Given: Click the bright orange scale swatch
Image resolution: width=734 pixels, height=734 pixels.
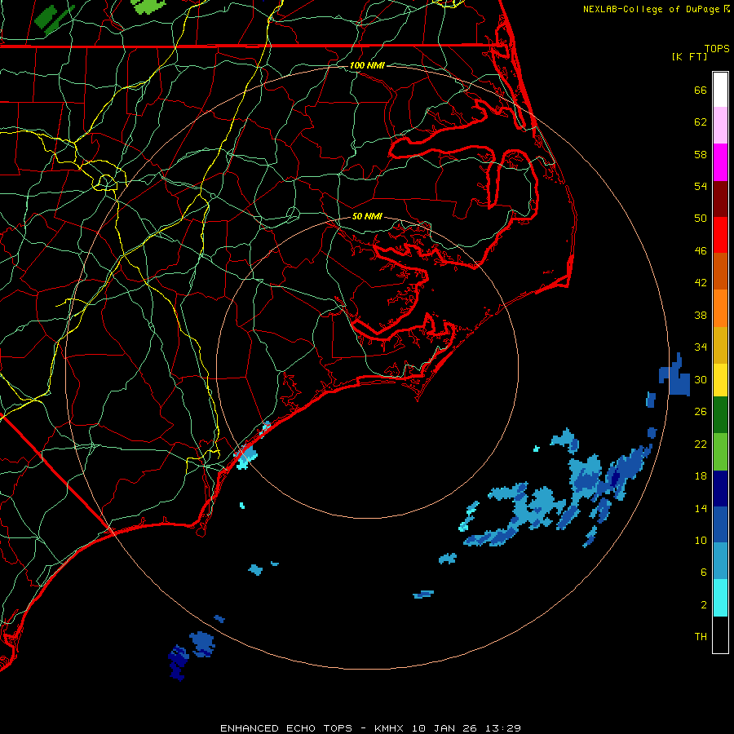Looking at the screenshot, I should coord(720,308).
